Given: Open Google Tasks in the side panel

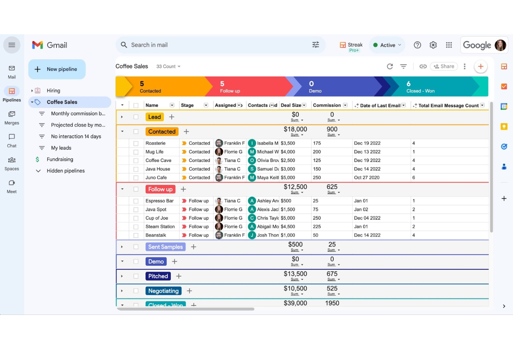Looking at the screenshot, I should [x=504, y=147].
